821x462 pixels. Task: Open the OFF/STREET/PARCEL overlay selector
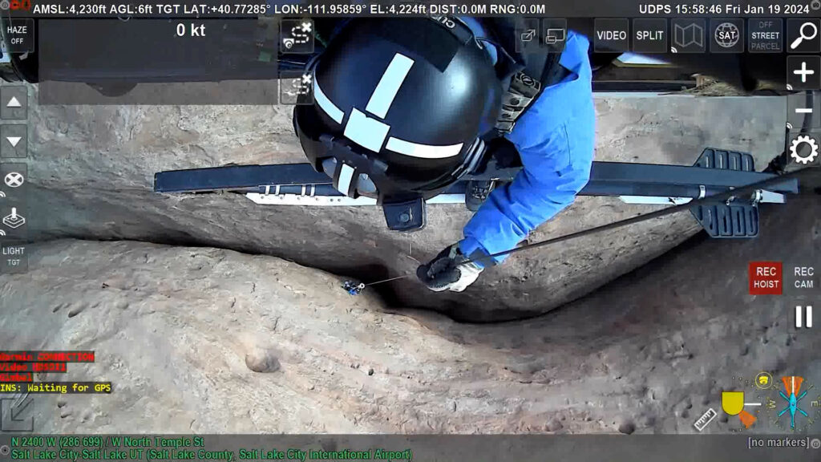[x=765, y=36]
